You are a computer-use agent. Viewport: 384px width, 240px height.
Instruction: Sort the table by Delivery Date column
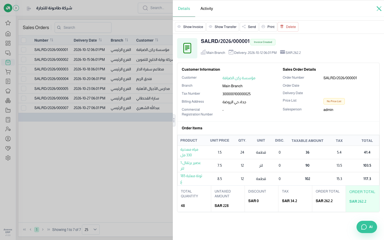(100, 40)
